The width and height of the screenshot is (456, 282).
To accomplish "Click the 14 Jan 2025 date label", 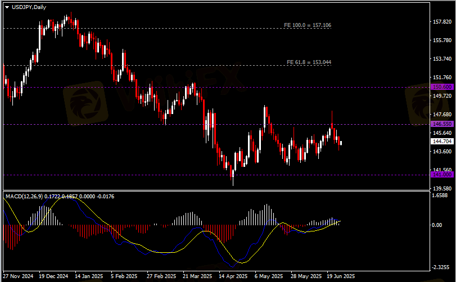I will tap(89, 276).
